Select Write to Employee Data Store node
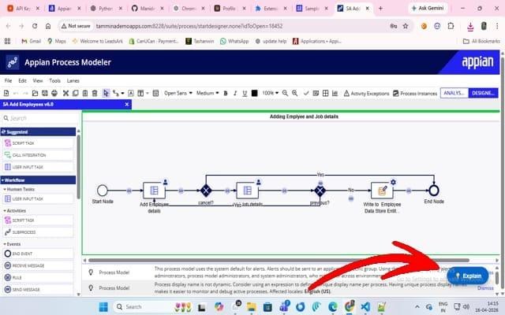 (382, 191)
